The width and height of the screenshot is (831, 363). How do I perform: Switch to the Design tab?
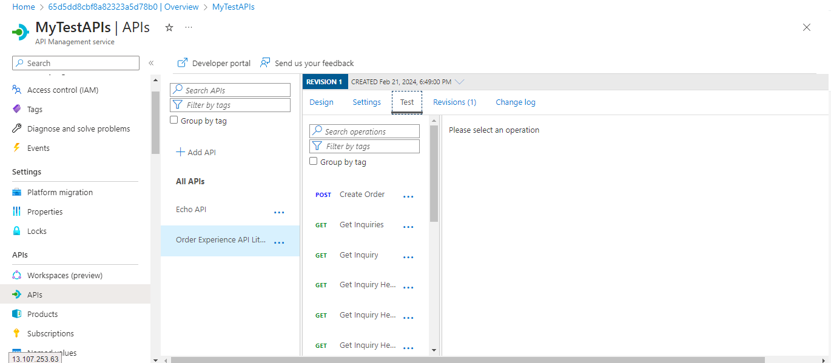(x=321, y=102)
